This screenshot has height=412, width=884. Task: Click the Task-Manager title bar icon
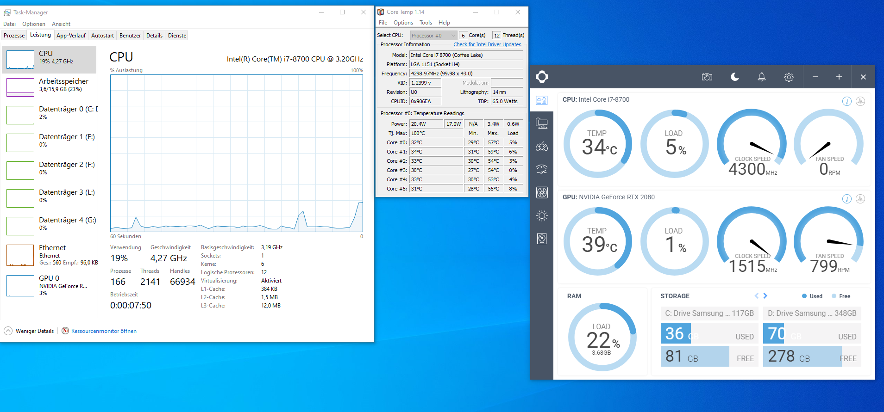point(7,12)
